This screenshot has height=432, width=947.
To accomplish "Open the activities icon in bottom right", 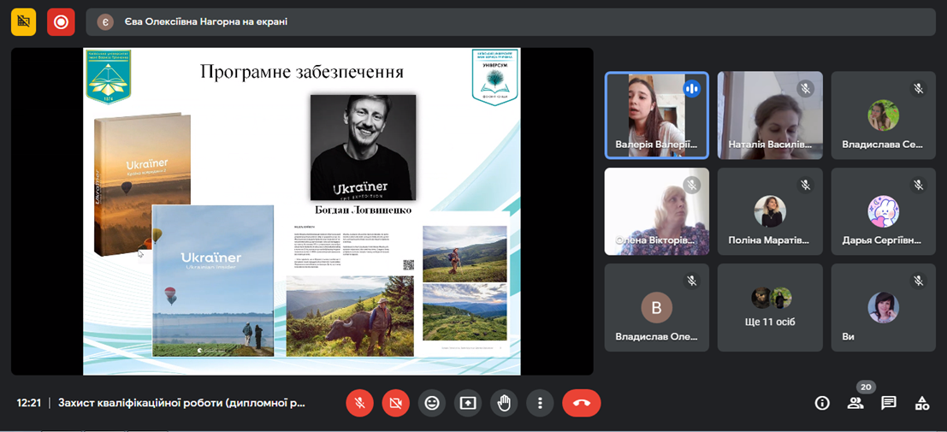I will (x=922, y=403).
